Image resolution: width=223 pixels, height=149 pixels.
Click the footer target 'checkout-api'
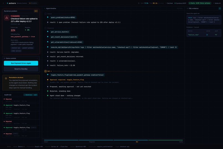(x=125, y=147)
